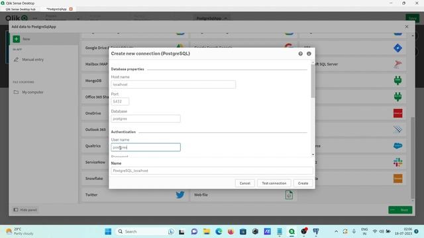Click the dialog vertical scrollbar thumb
The image size is (424, 238).
313,81
